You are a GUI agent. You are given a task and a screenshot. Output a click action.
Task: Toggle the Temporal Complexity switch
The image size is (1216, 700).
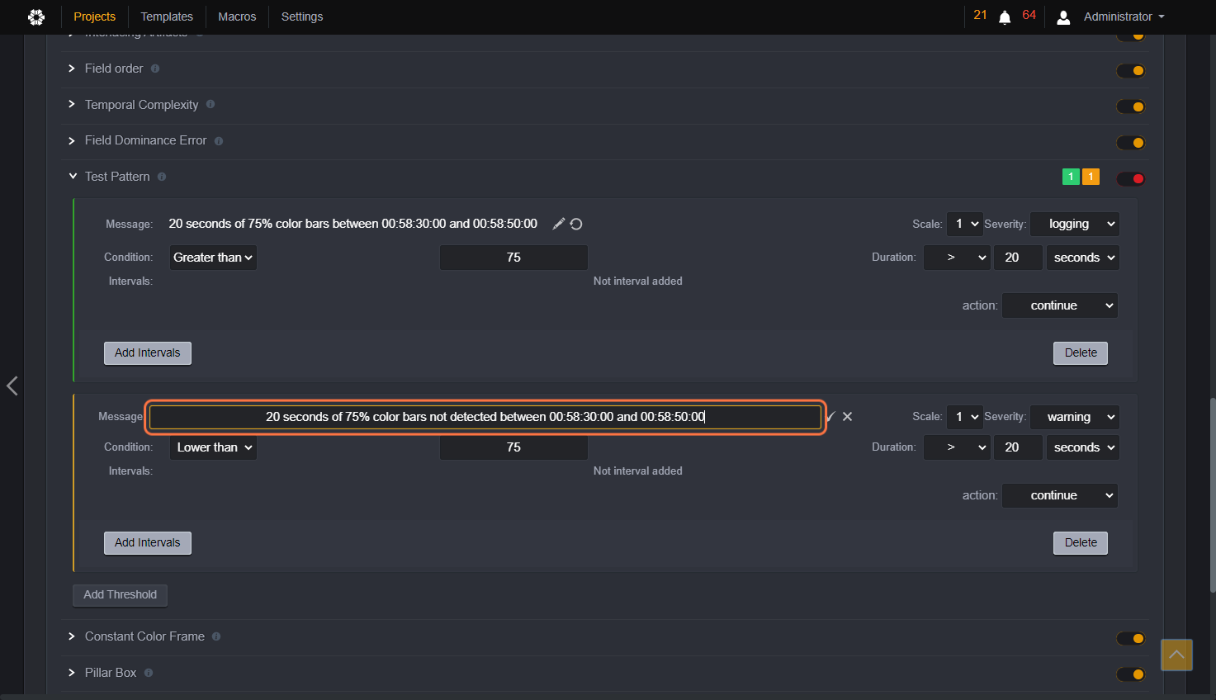click(x=1131, y=106)
